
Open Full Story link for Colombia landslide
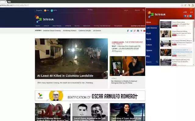pos(90,83)
